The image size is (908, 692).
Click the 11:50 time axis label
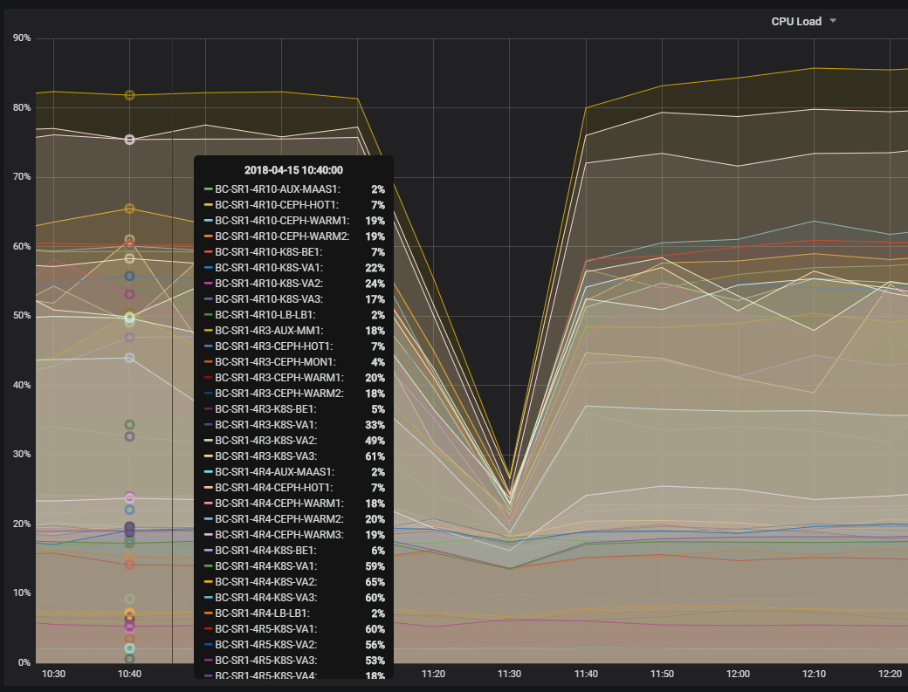coord(662,674)
